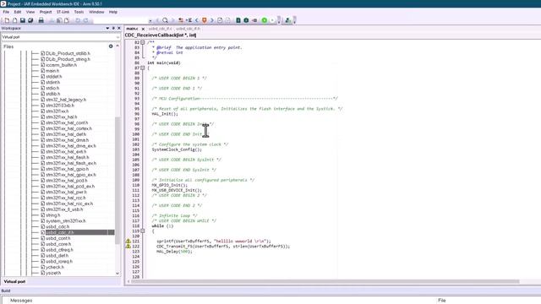541x304 pixels.
Task: Click the SystemClock_Config(); code line
Action: click(177, 149)
